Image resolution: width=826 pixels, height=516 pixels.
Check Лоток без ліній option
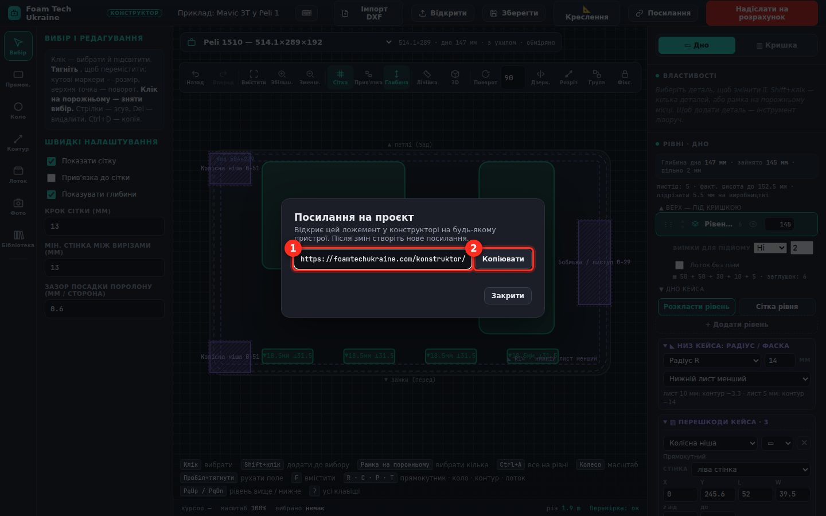pos(680,265)
